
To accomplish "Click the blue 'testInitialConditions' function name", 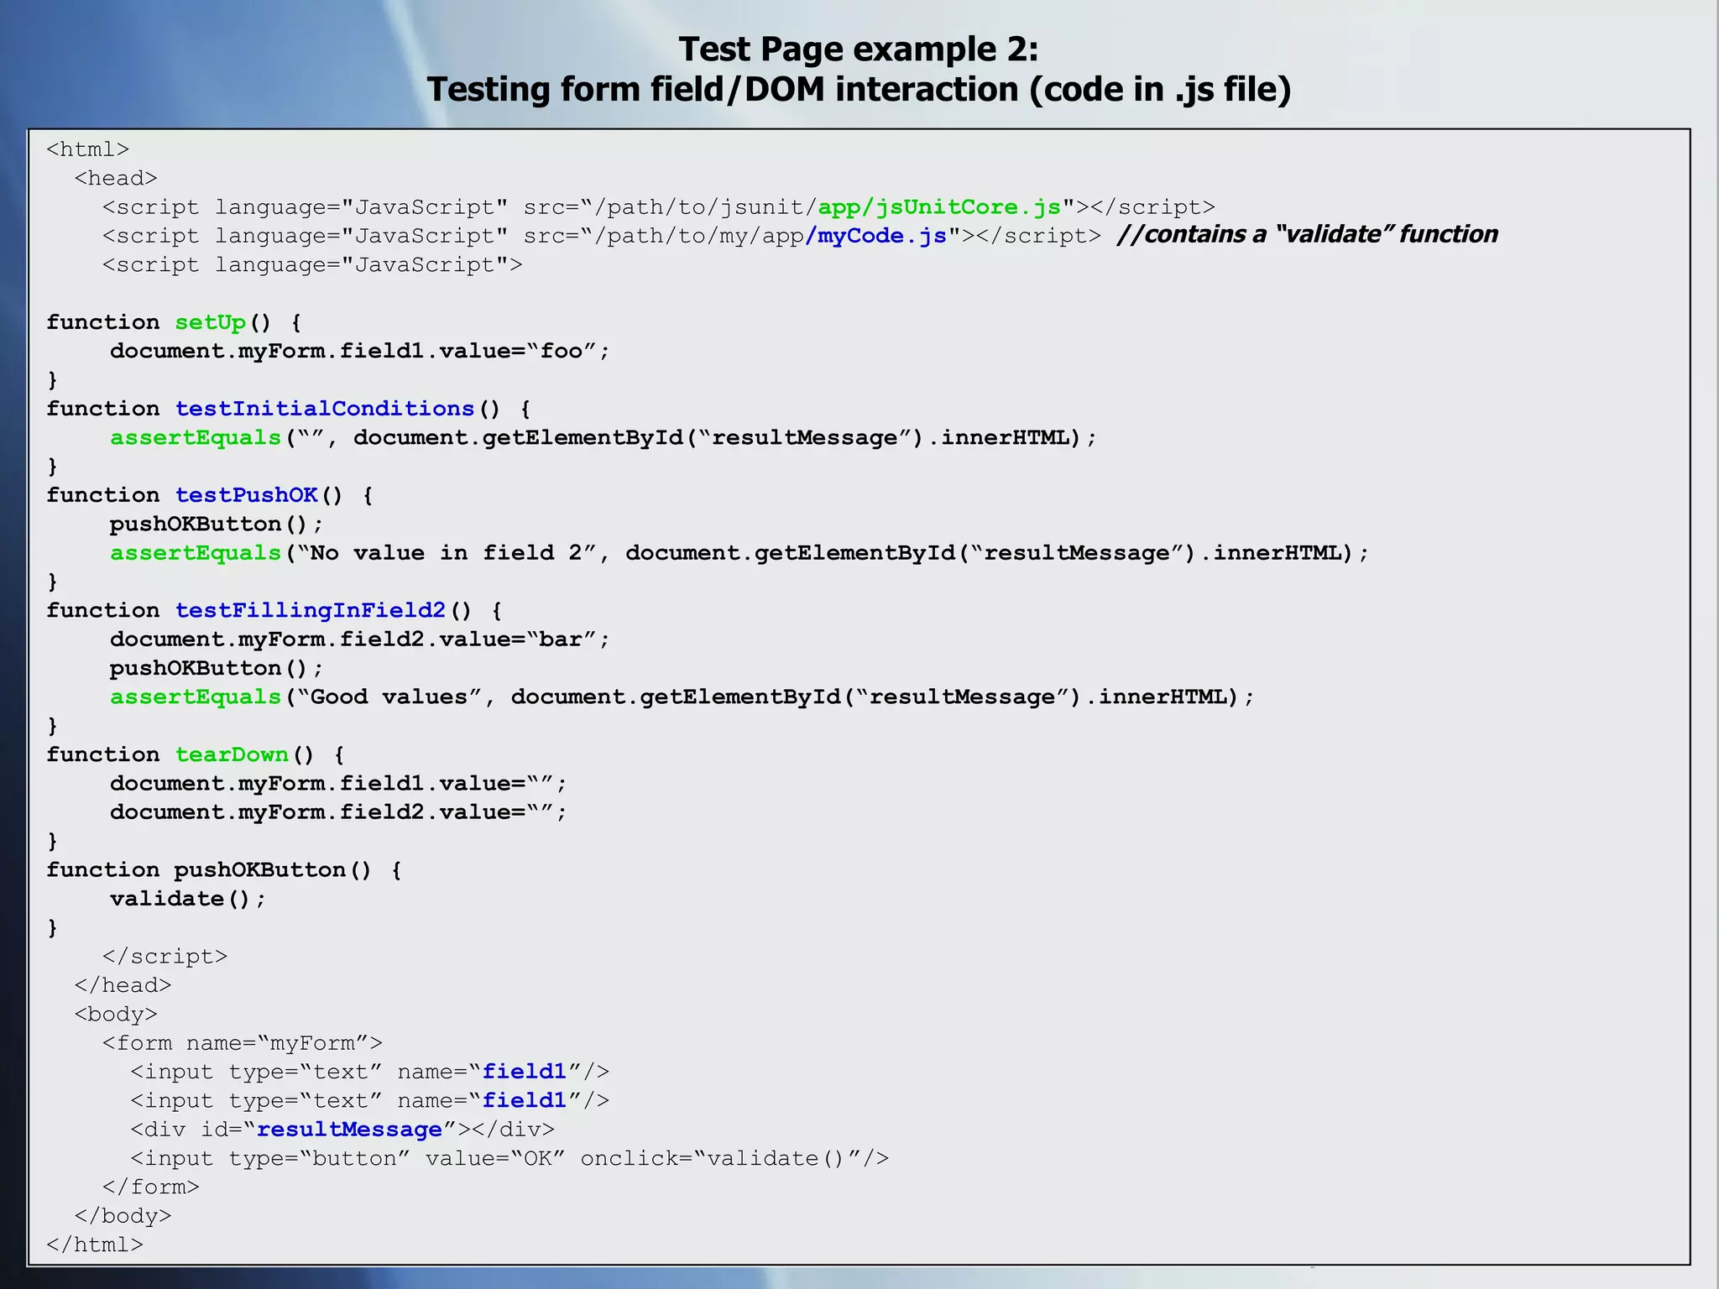I will point(325,409).
